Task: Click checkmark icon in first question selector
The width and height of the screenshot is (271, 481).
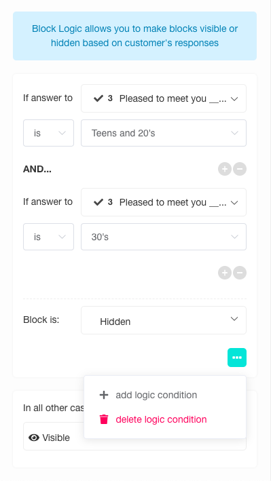Action: [x=98, y=98]
